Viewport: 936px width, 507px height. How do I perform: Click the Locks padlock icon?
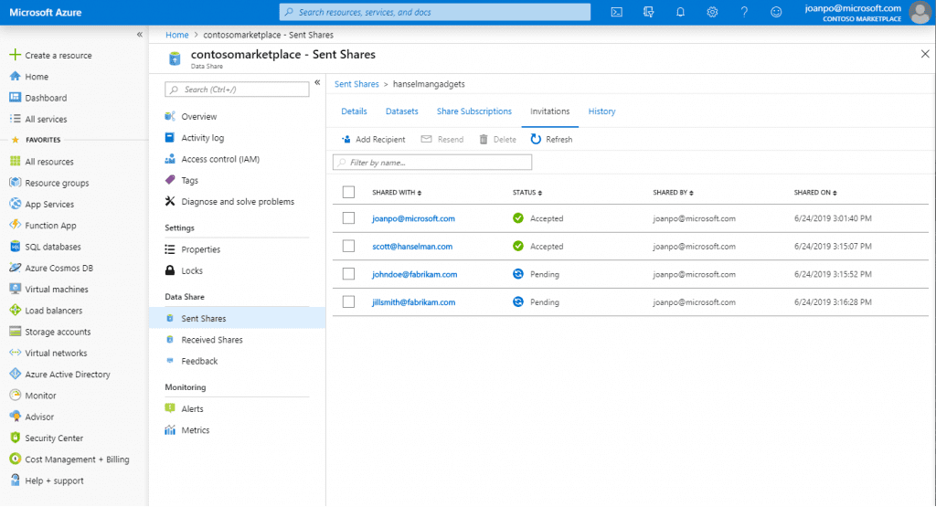pos(170,270)
